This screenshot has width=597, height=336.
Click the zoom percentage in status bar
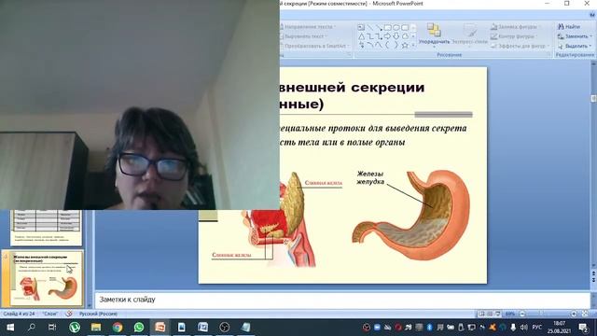(x=510, y=314)
